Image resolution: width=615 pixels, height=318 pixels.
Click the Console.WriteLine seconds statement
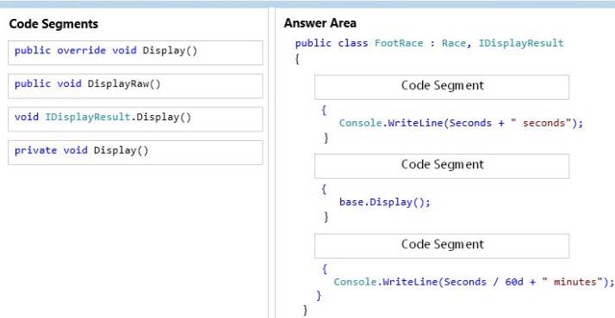[x=462, y=123]
